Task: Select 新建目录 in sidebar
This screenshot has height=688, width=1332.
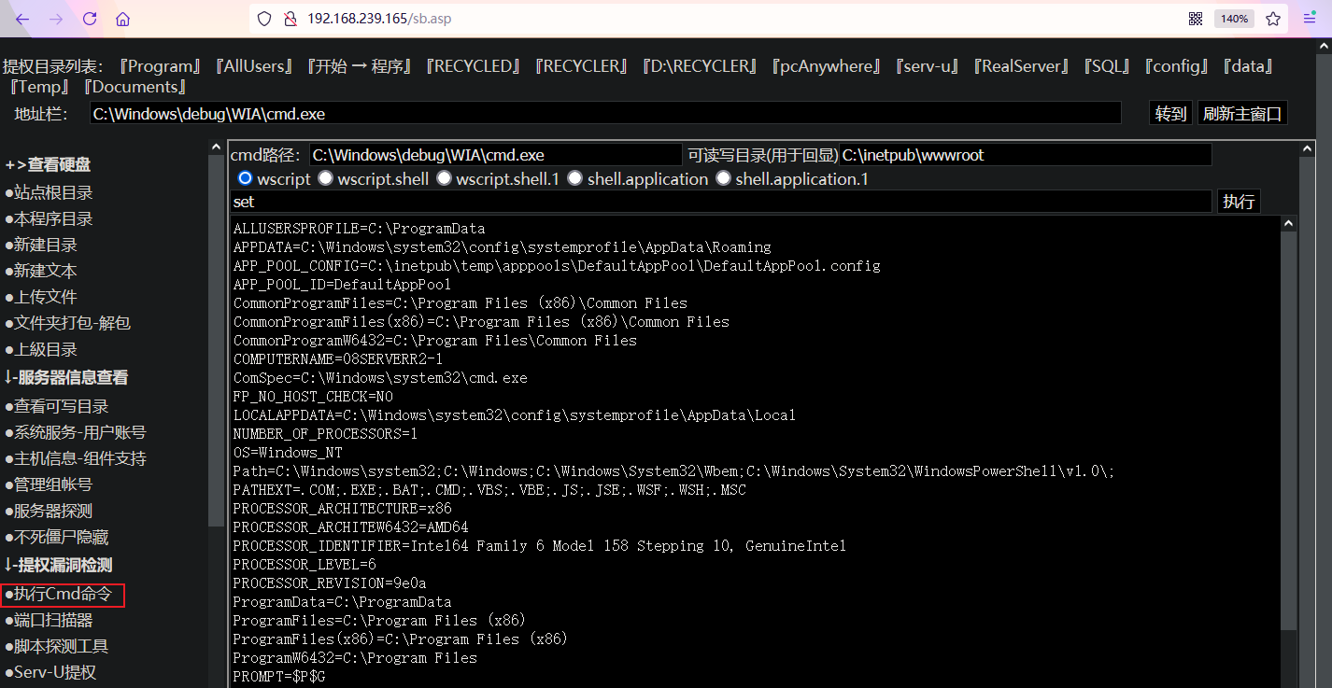Action: pos(41,246)
